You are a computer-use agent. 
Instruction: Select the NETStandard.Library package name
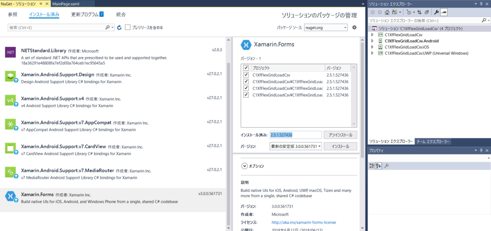(x=44, y=51)
